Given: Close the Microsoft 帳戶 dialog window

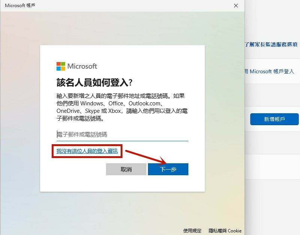Looking at the screenshot, I should (236, 6).
